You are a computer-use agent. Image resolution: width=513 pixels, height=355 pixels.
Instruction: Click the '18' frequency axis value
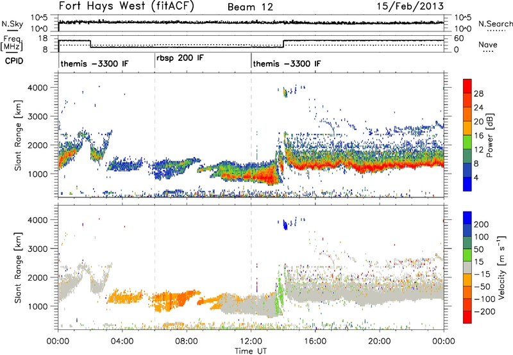pos(43,38)
